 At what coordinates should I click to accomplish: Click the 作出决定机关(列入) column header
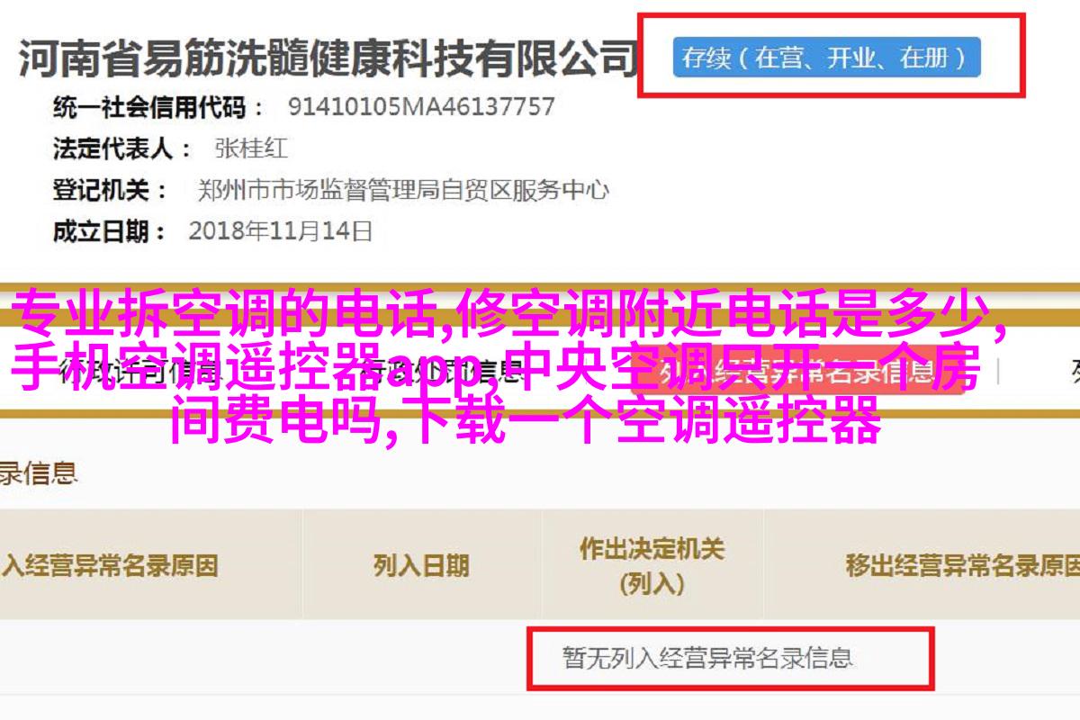(x=652, y=565)
